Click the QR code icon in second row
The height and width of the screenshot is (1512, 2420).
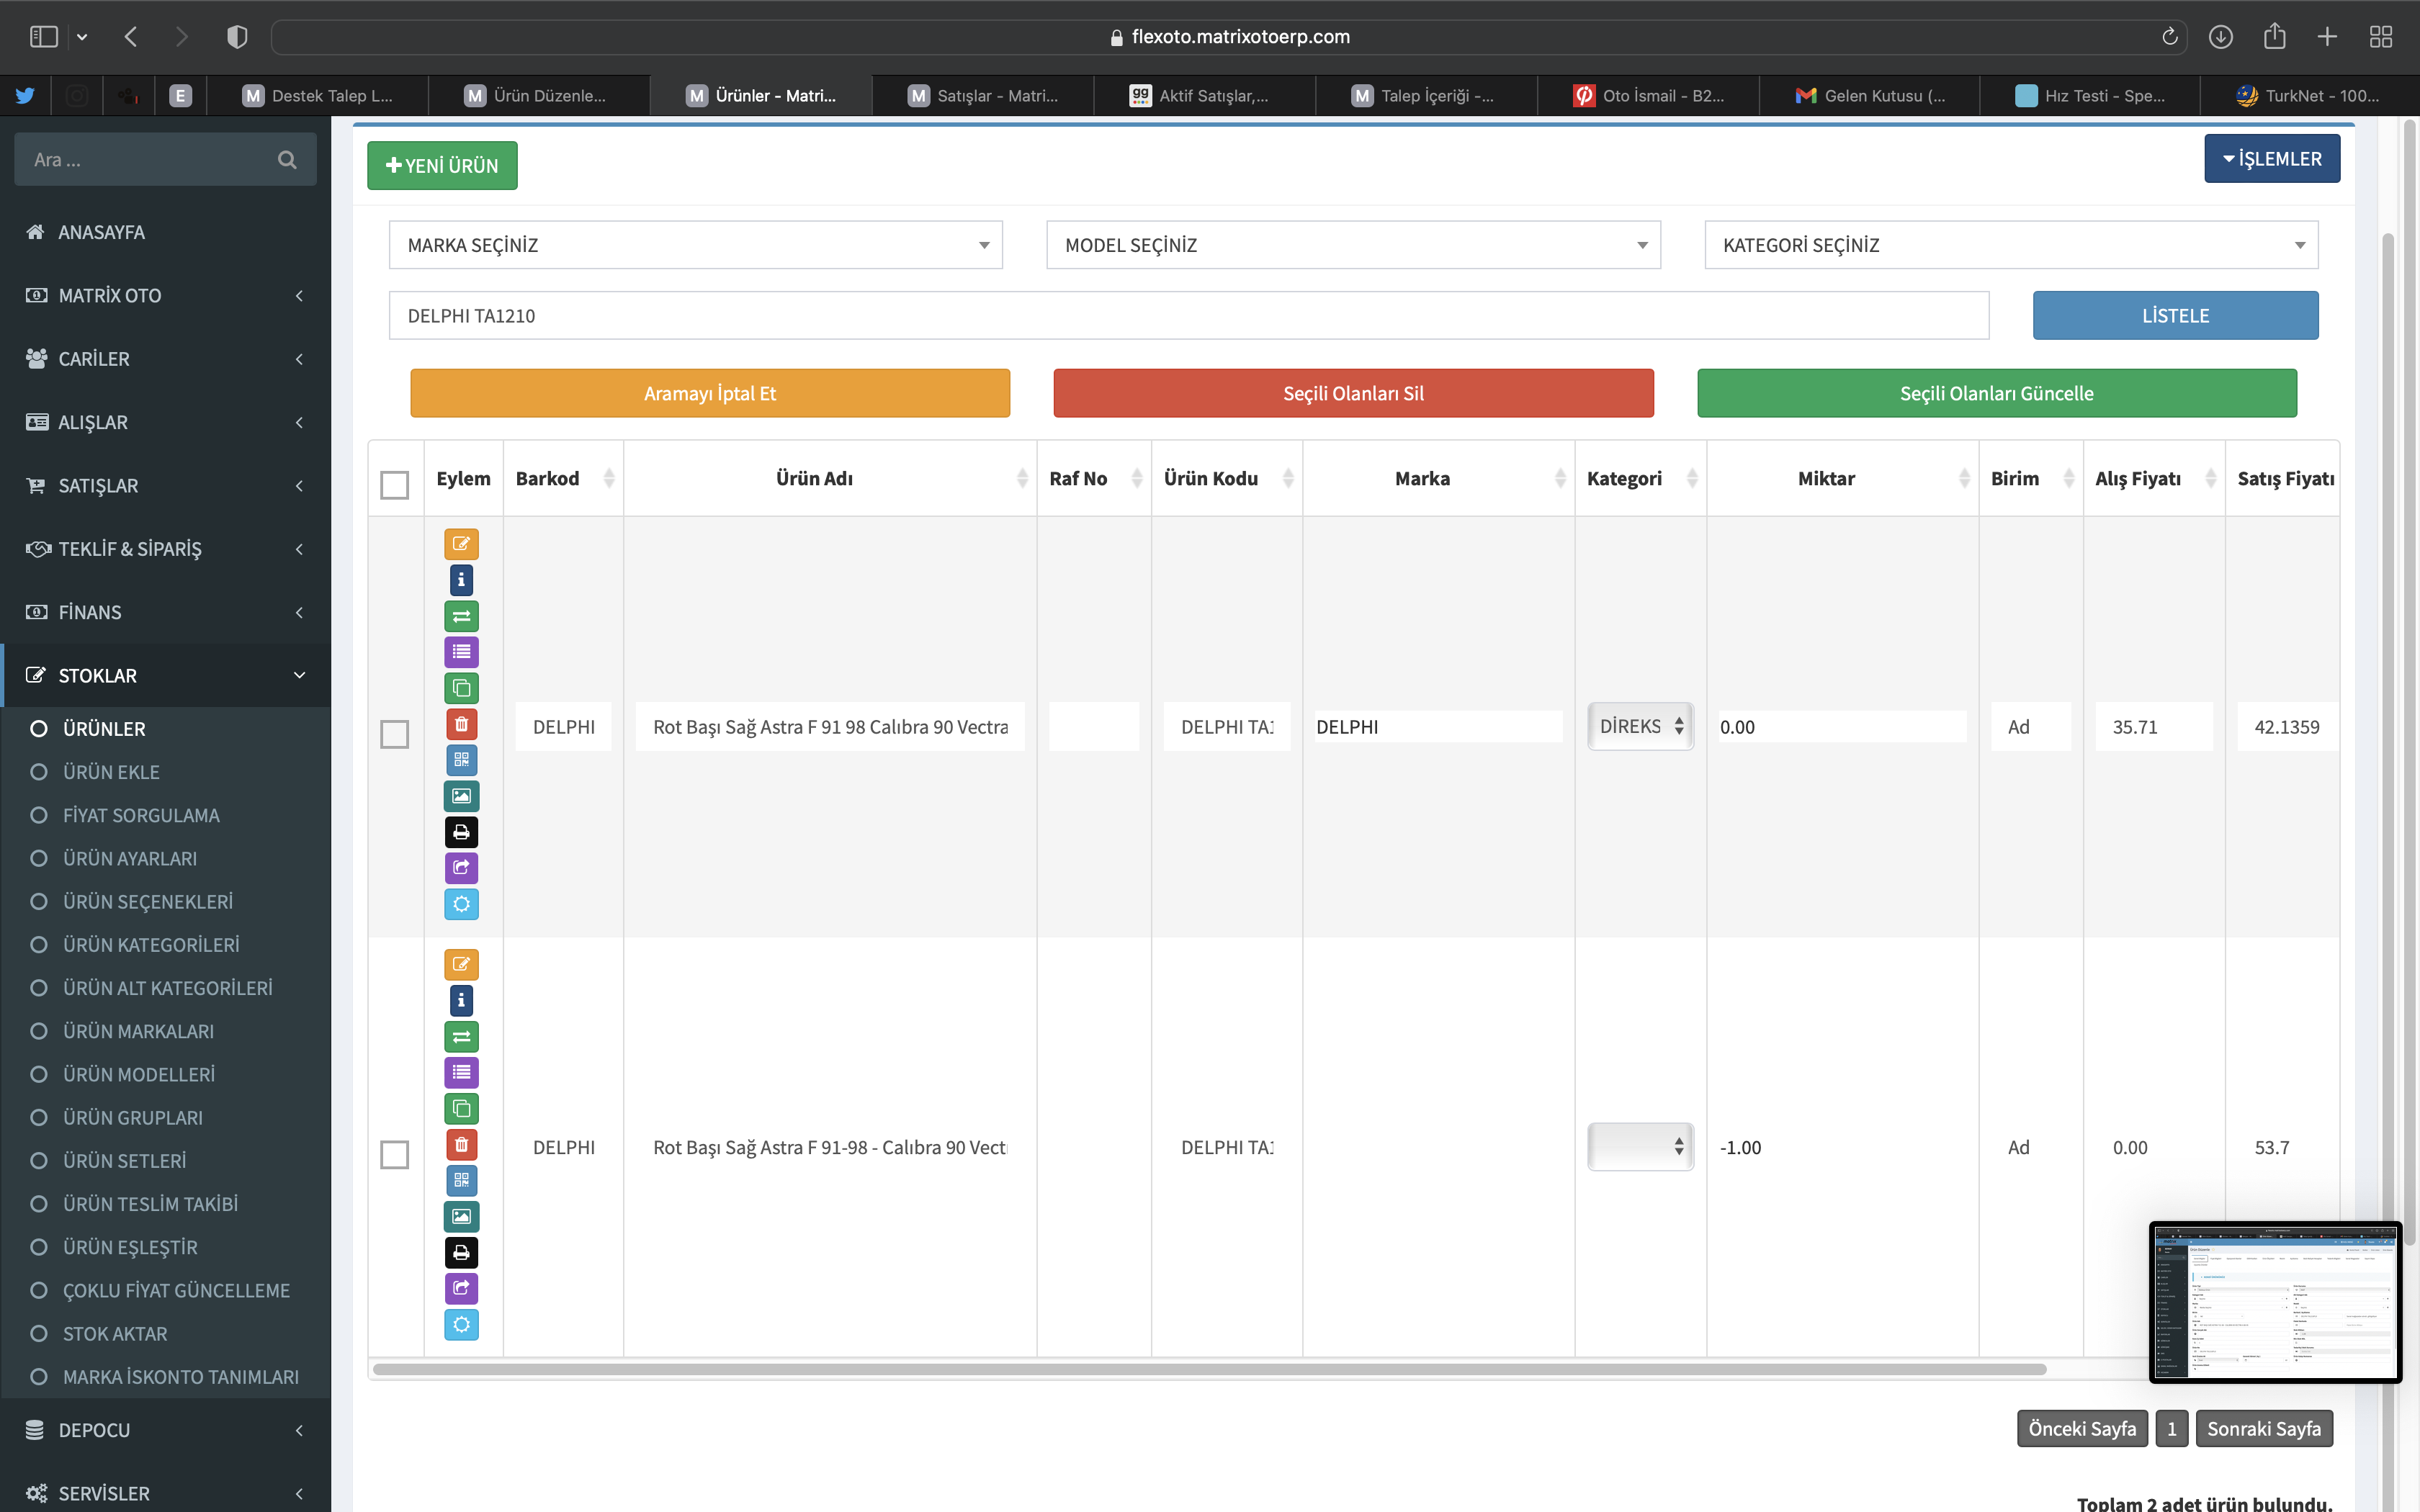click(x=461, y=1180)
